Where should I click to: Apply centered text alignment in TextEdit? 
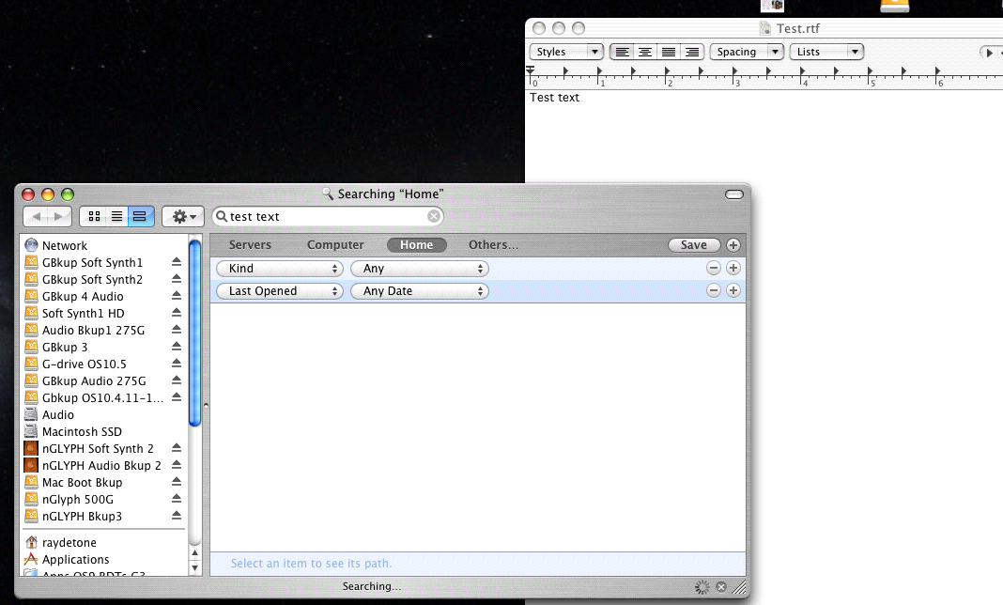[x=644, y=52]
